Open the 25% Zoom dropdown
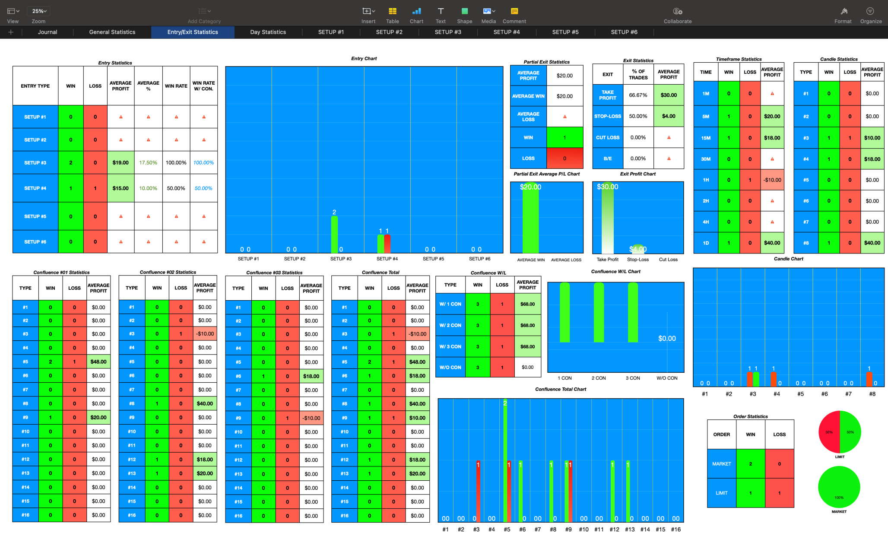Image resolution: width=888 pixels, height=555 pixels. point(39,11)
